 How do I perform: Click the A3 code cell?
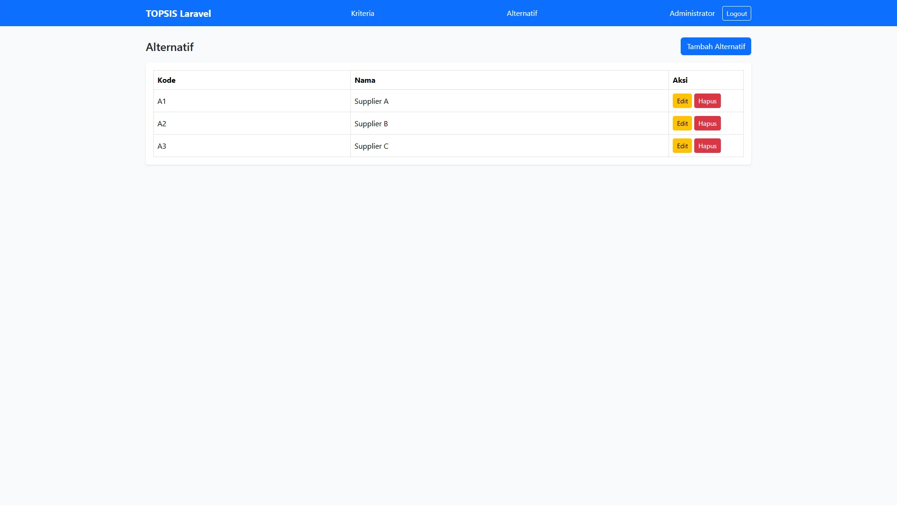[252, 146]
